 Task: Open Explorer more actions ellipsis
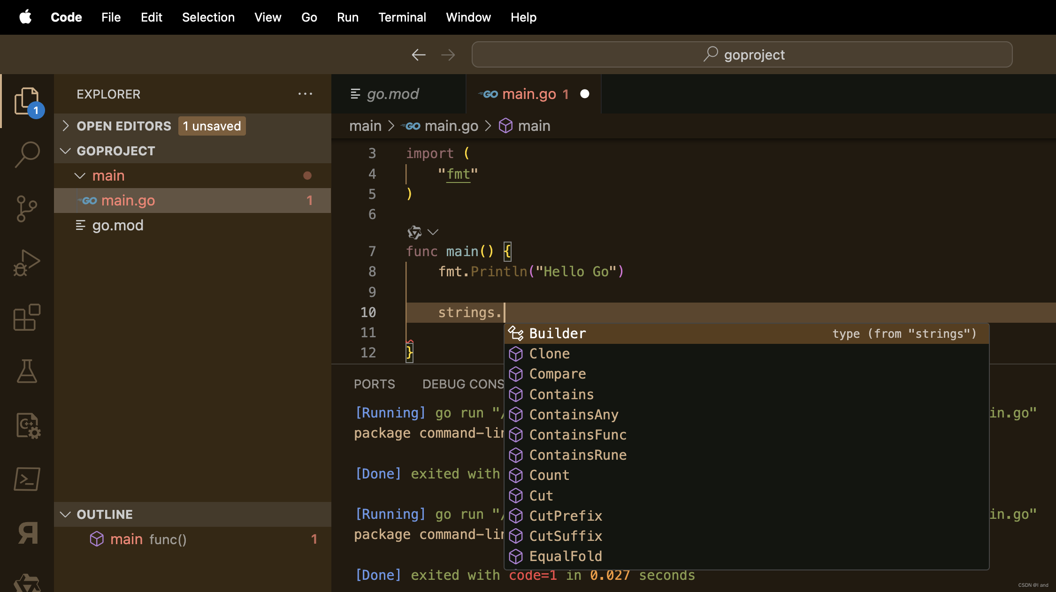coord(305,94)
